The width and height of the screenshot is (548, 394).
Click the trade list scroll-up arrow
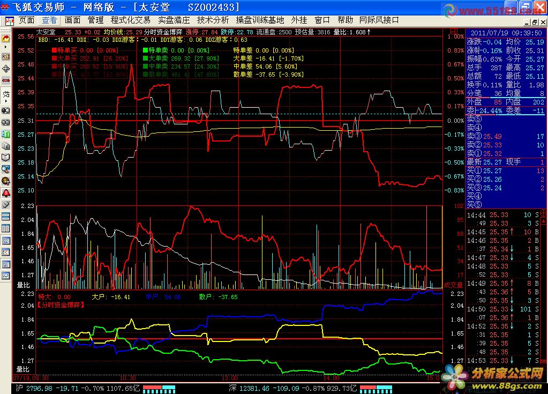(544, 221)
